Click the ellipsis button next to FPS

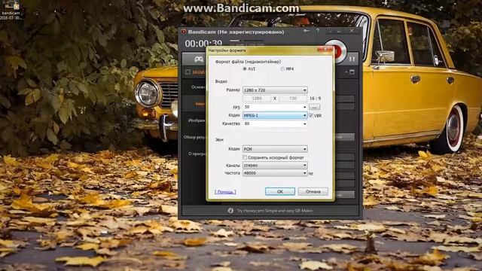tap(314, 107)
